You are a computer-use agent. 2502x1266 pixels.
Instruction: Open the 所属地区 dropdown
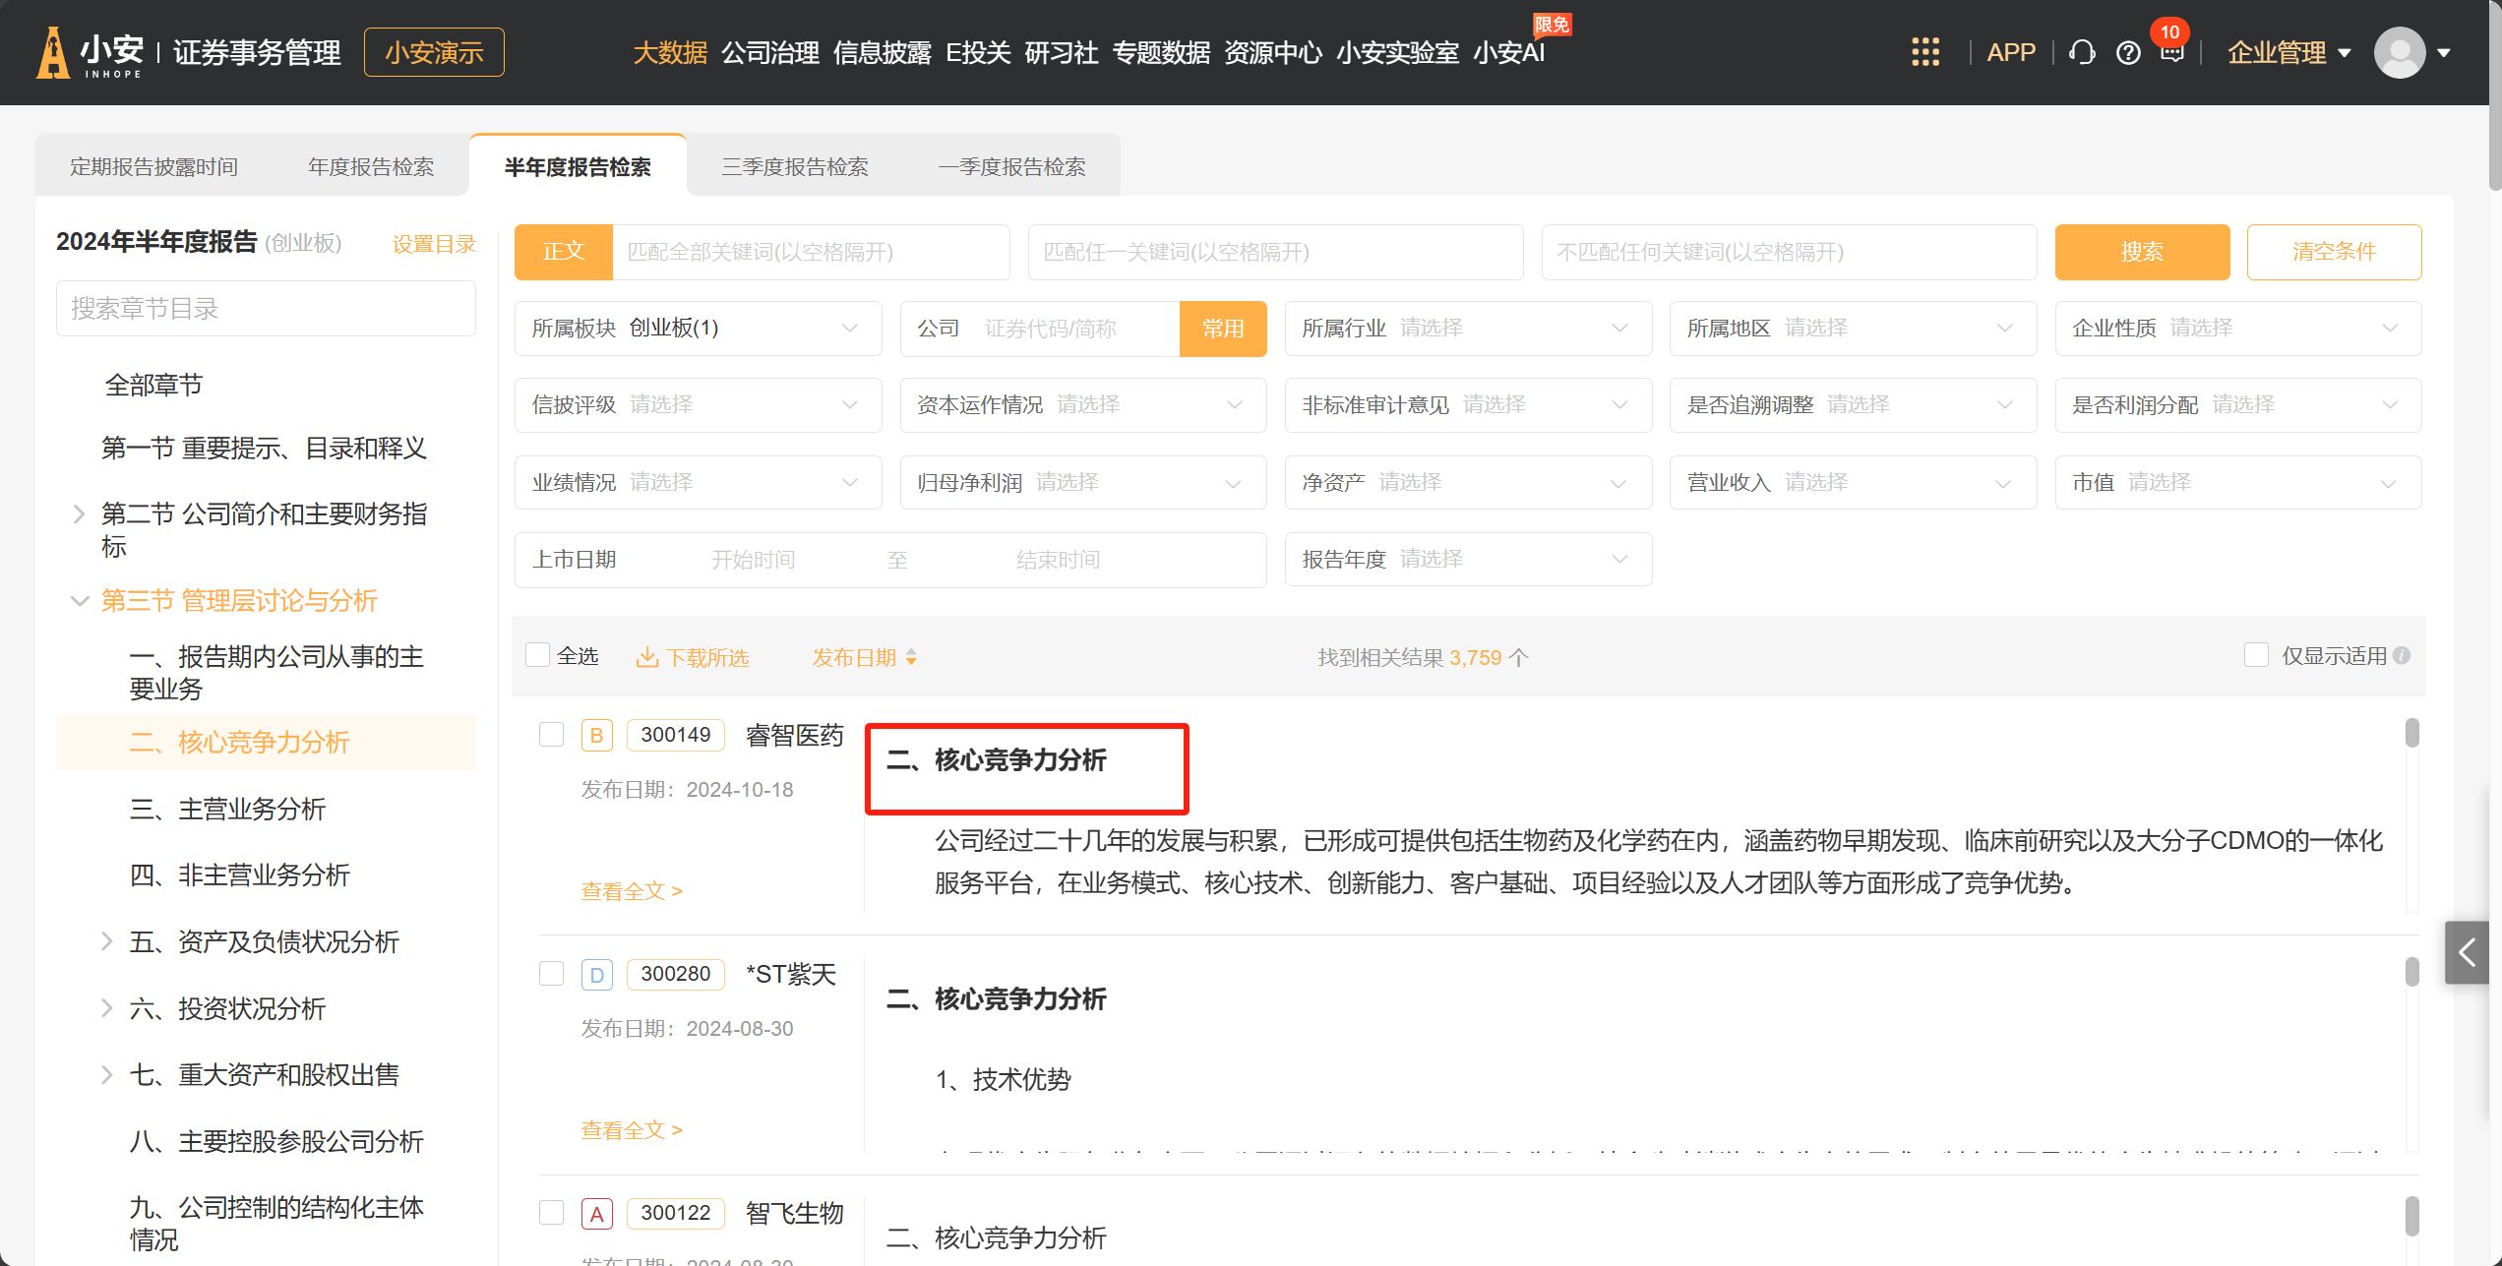point(1853,328)
